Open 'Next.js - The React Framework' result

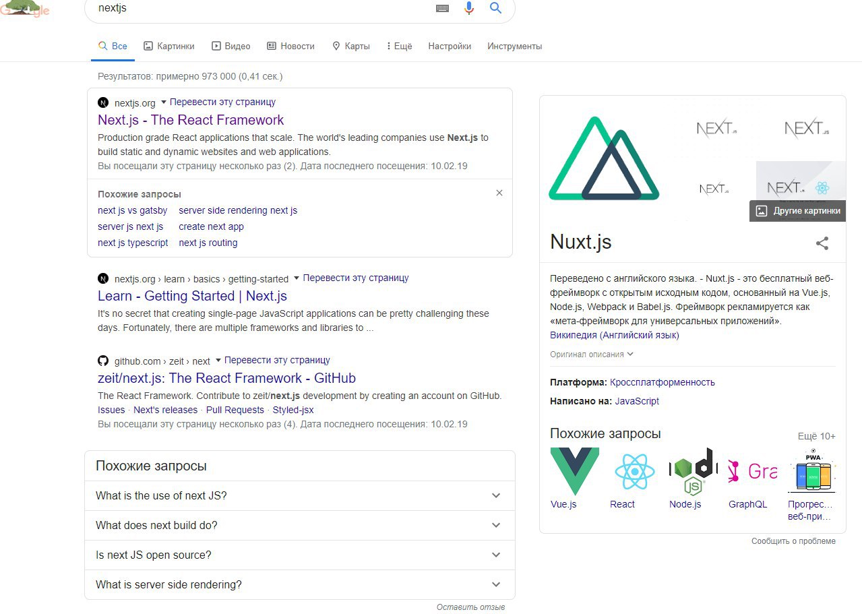point(191,120)
